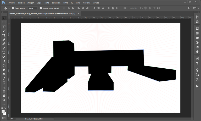Image resolution: width=201 pixels, height=121 pixels.
Task: Reset default foreground and background colors
Action: (x=2, y=108)
